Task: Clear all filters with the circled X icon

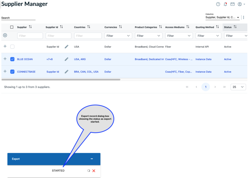Action: coord(5,35)
